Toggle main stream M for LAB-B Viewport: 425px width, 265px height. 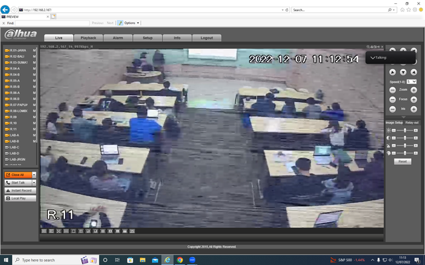[x=34, y=141]
